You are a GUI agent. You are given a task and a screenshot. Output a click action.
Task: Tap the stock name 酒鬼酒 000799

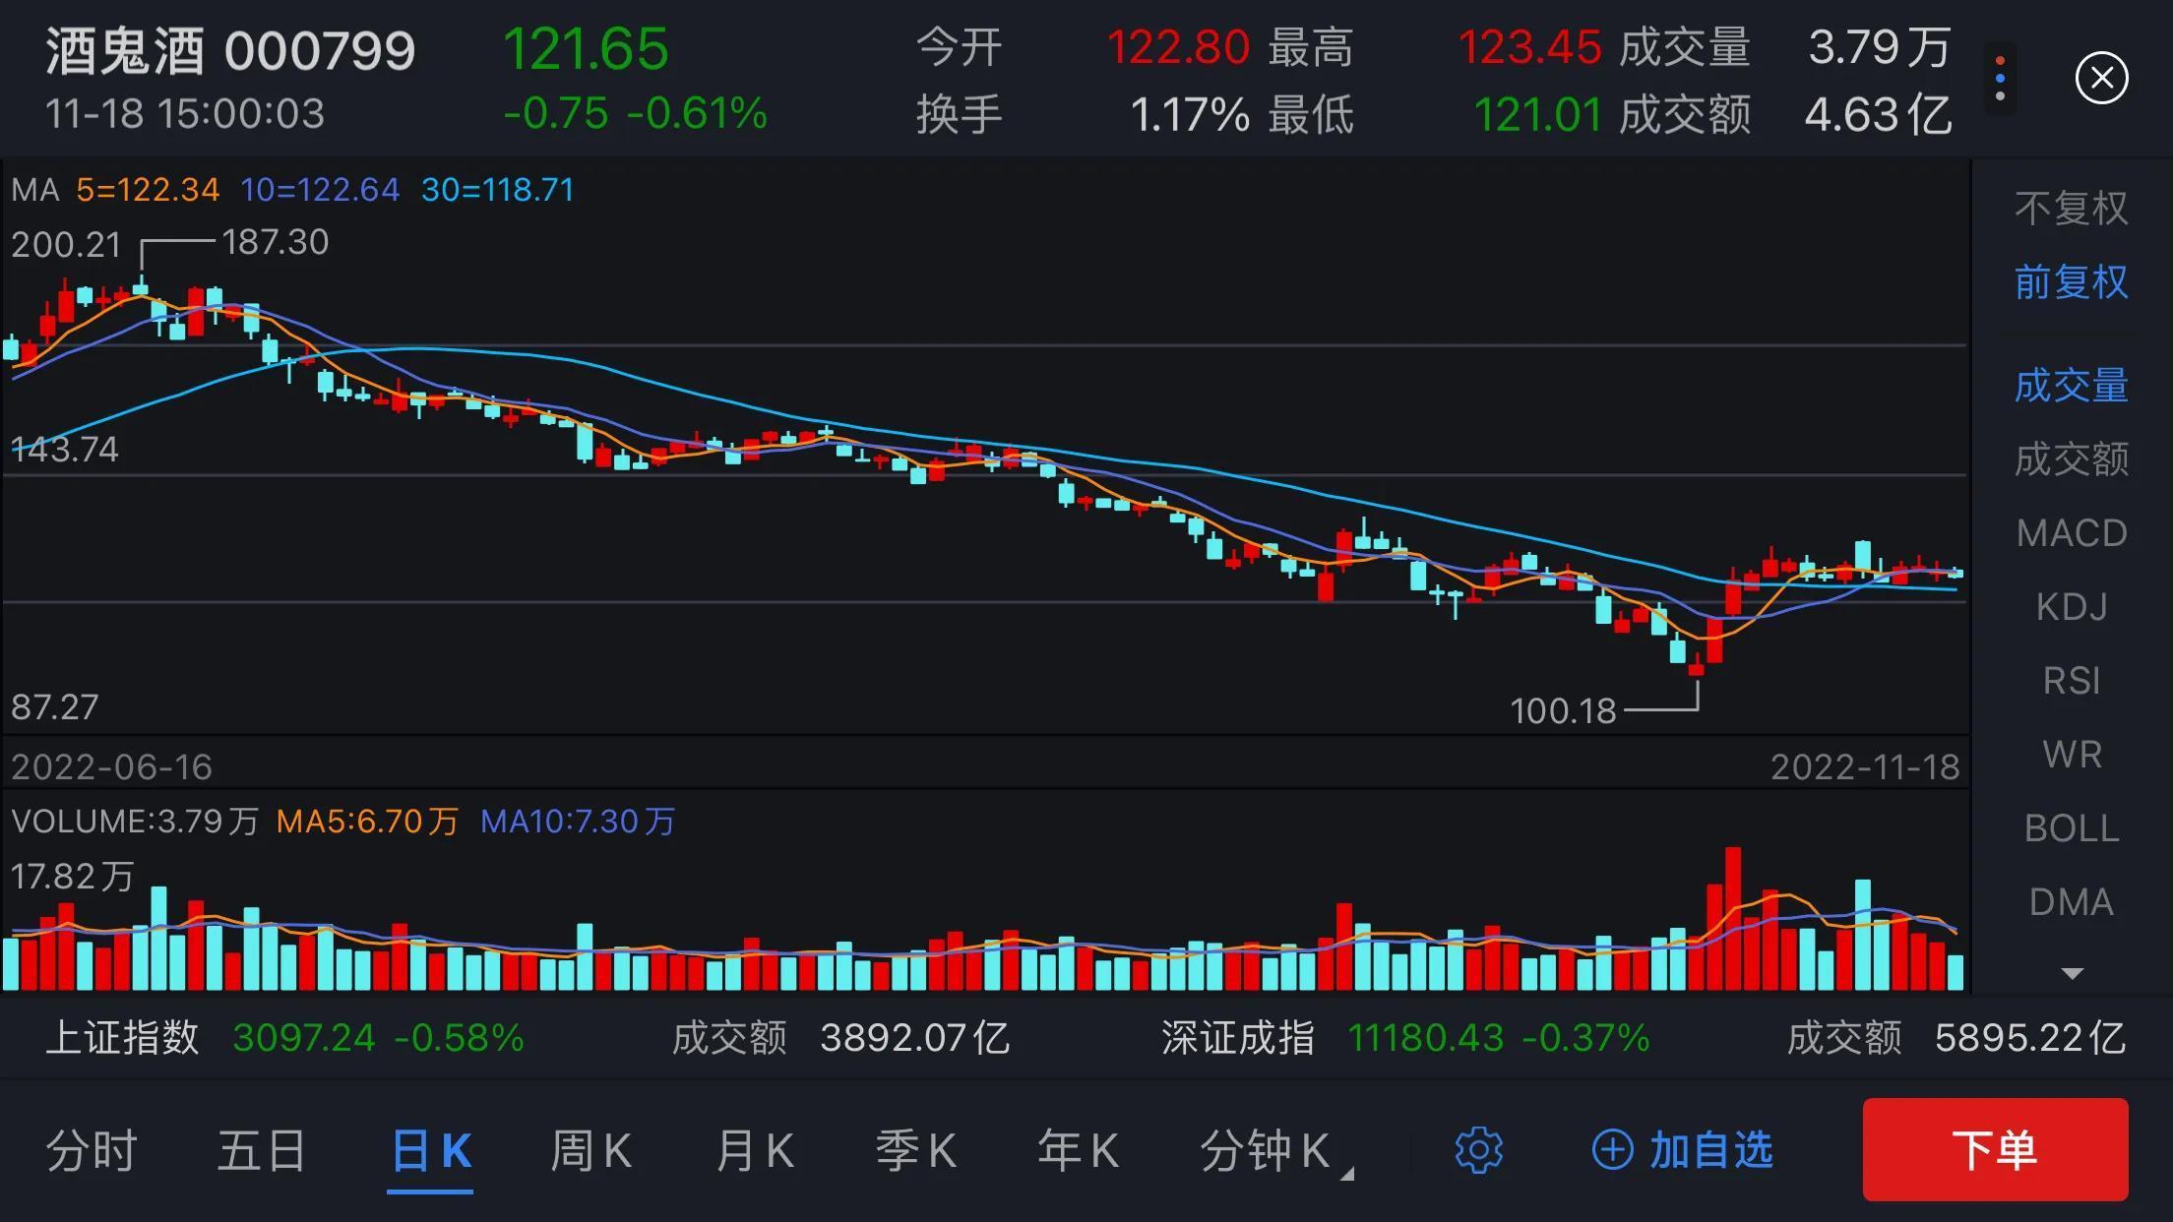click(230, 51)
